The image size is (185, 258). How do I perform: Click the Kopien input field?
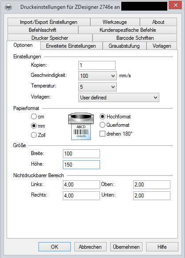point(97,65)
